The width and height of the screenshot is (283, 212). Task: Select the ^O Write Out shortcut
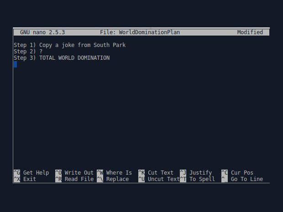[74, 173]
